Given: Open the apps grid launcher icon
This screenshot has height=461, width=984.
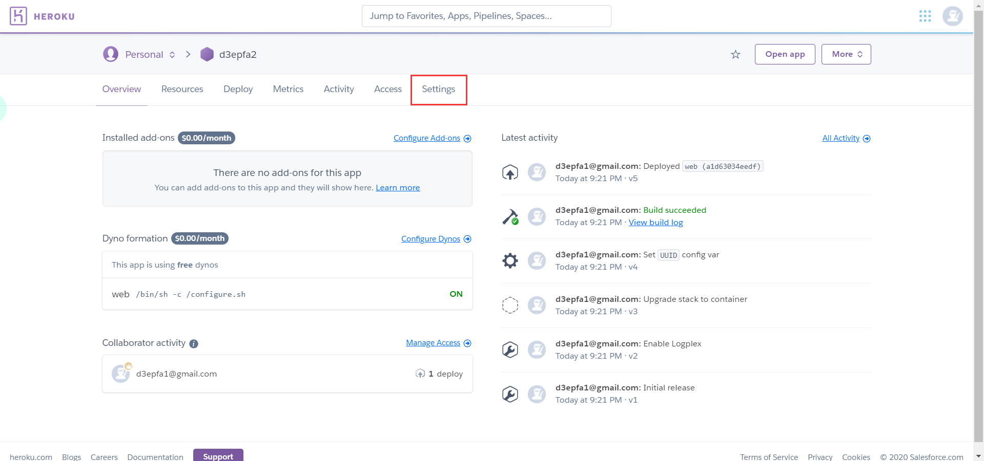Looking at the screenshot, I should coord(925,16).
